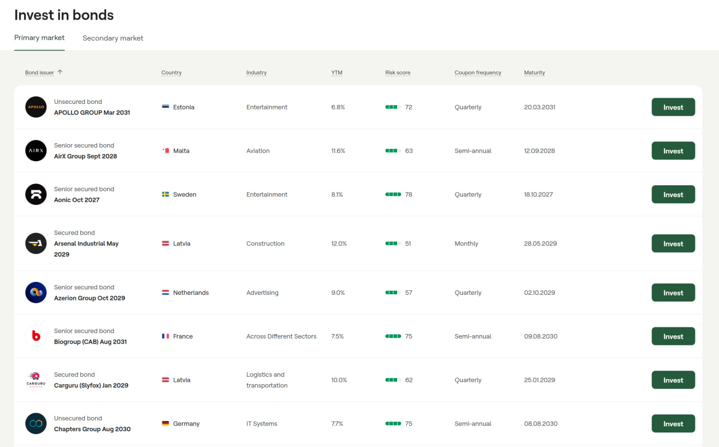The height and width of the screenshot is (447, 719).
Task: Invest in Arsenal Industrial May 2029 bond
Action: [673, 244]
